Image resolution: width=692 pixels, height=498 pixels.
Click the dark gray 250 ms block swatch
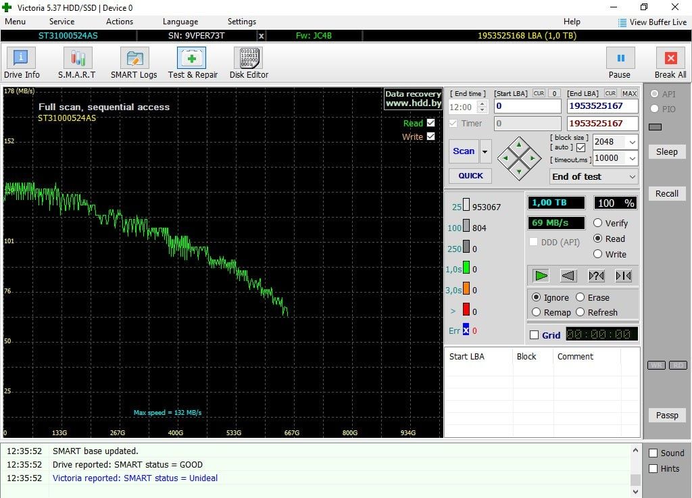click(x=466, y=247)
